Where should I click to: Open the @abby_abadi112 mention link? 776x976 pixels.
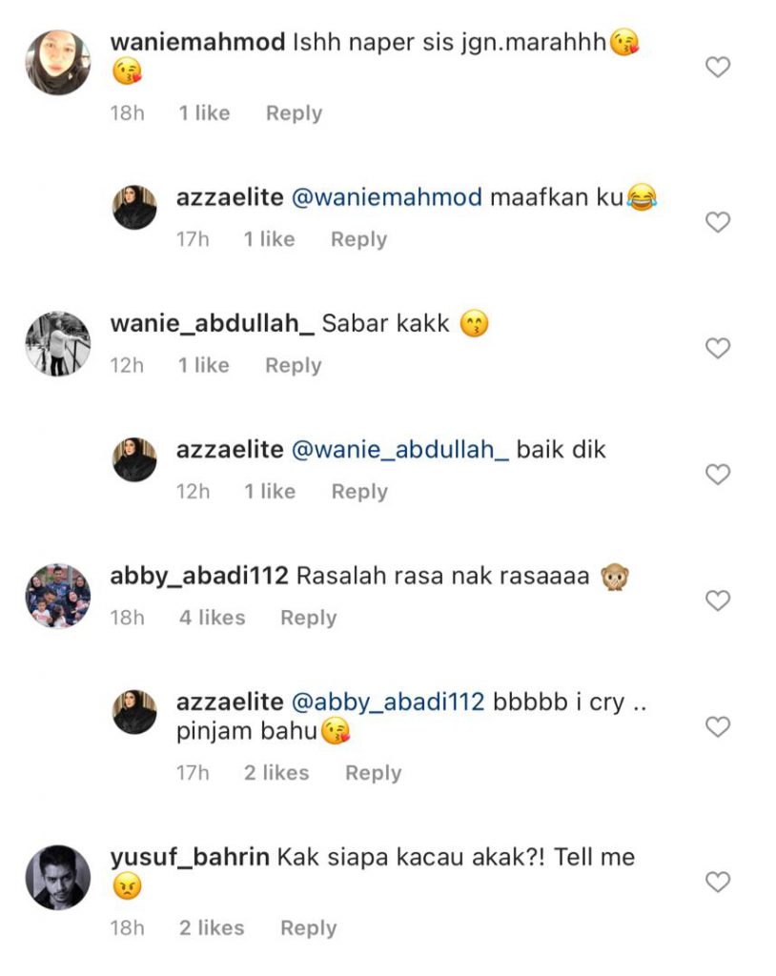click(x=388, y=702)
